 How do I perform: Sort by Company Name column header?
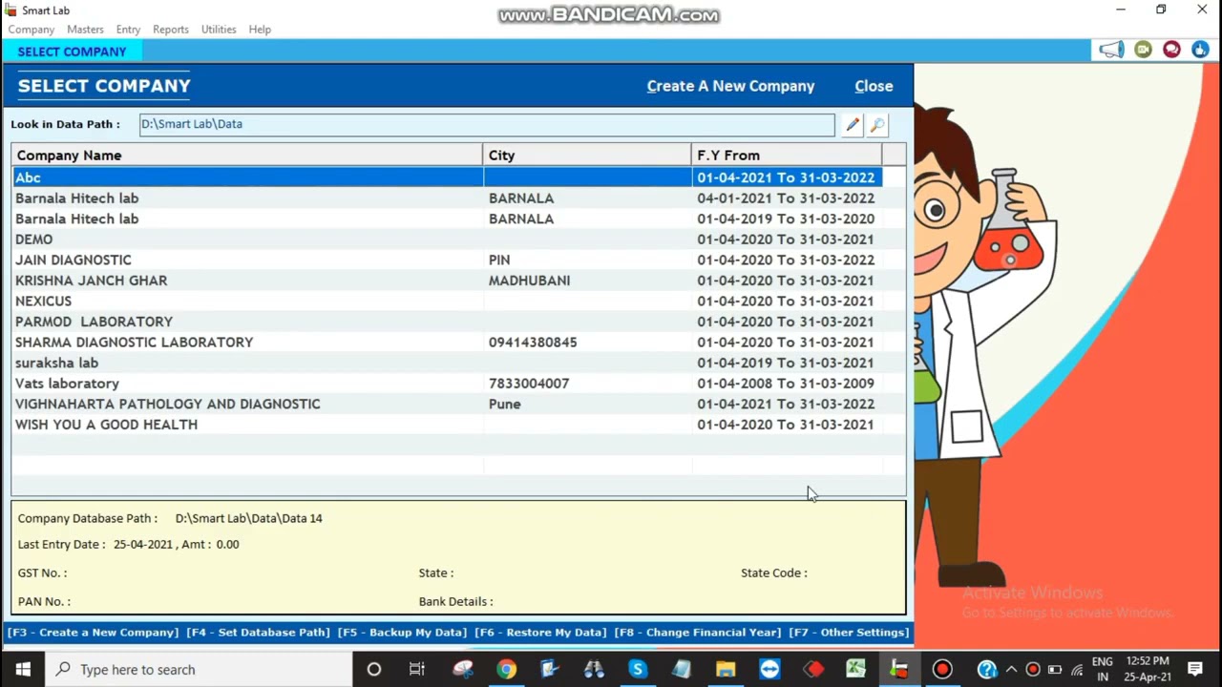coord(247,155)
